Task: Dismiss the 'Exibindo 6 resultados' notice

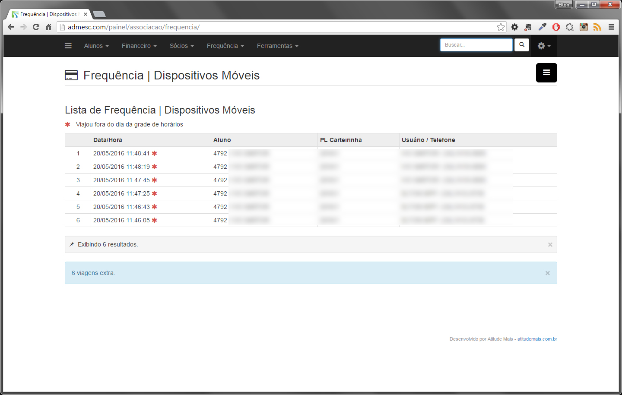Action: click(x=550, y=245)
